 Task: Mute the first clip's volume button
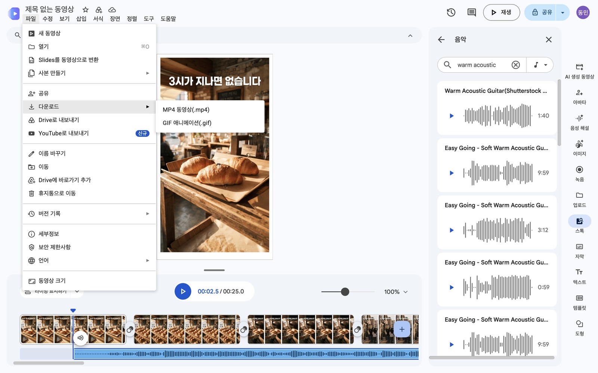[x=80, y=338]
